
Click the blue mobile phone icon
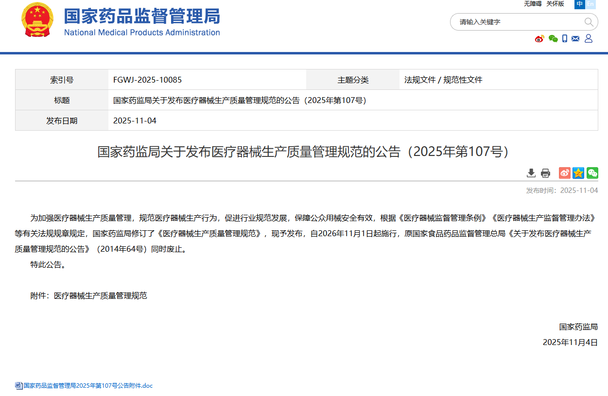565,39
